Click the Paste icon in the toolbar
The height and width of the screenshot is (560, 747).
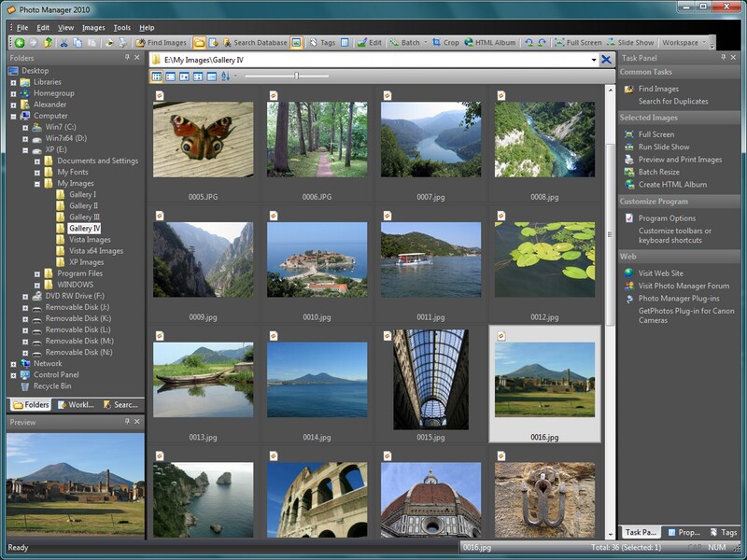coord(92,42)
